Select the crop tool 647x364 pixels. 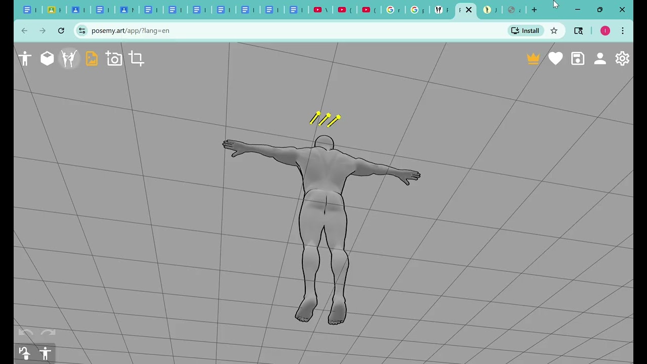tap(136, 59)
